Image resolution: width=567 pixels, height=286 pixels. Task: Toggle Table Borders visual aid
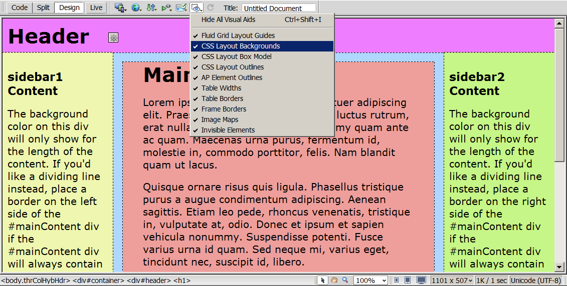(x=262, y=98)
